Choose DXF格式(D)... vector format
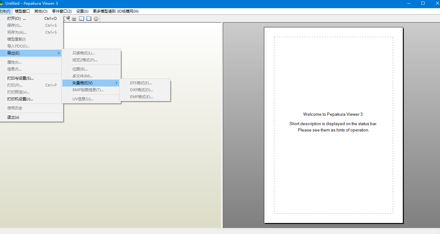This screenshot has height=234, width=440. pyautogui.click(x=145, y=90)
